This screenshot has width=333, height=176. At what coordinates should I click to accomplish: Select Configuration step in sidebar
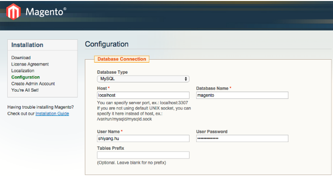click(x=26, y=77)
